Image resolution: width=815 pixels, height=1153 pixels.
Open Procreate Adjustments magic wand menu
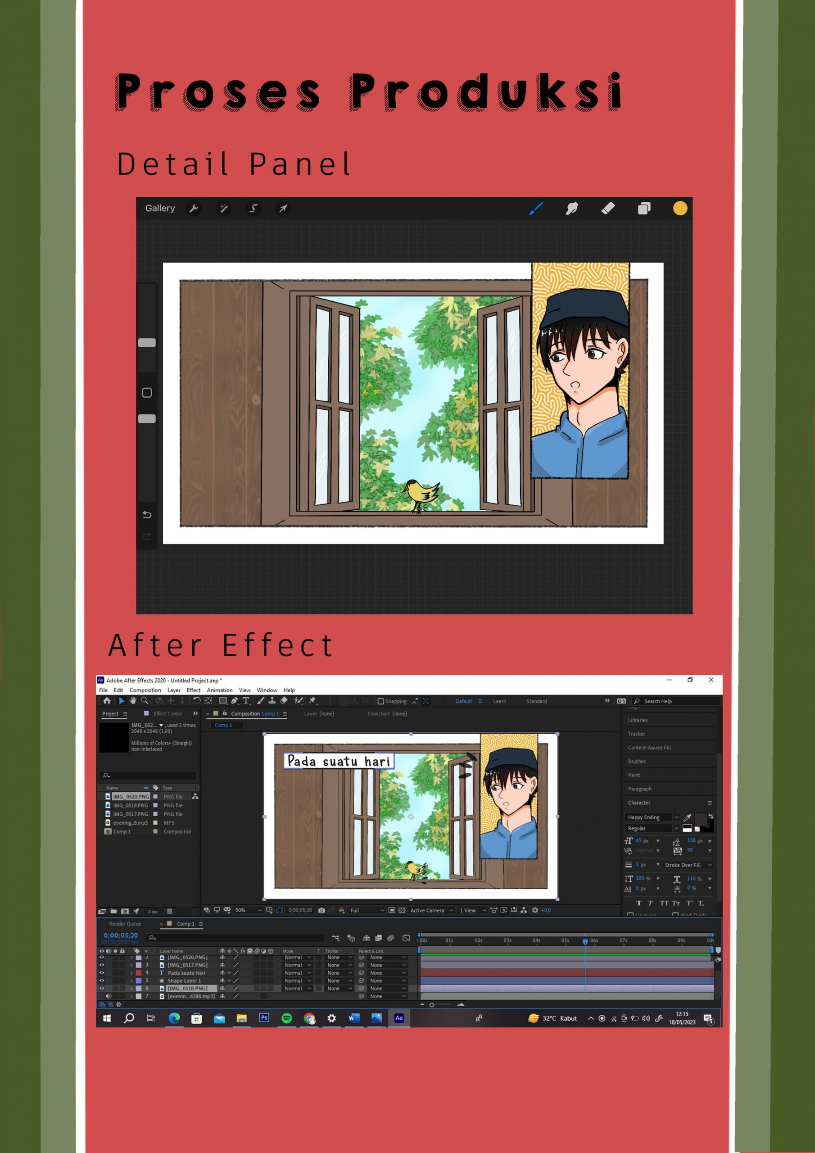pyautogui.click(x=223, y=209)
